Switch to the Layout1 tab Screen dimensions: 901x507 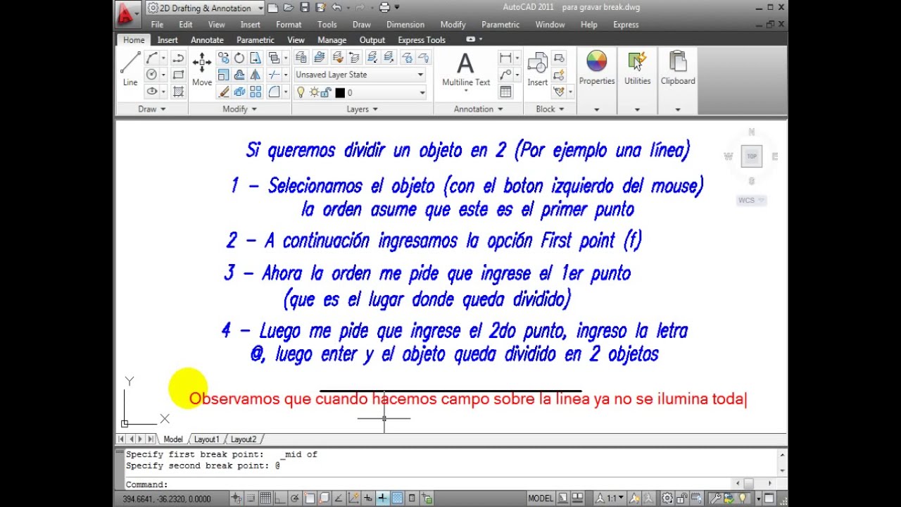pyautogui.click(x=207, y=439)
